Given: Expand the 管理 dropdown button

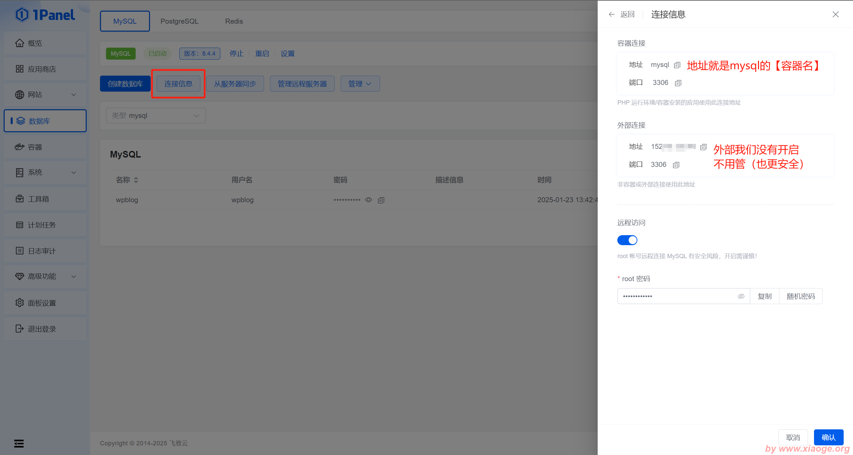Looking at the screenshot, I should tap(360, 84).
